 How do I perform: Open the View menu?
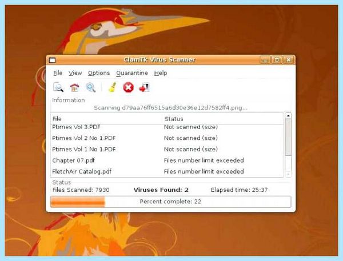(x=75, y=73)
